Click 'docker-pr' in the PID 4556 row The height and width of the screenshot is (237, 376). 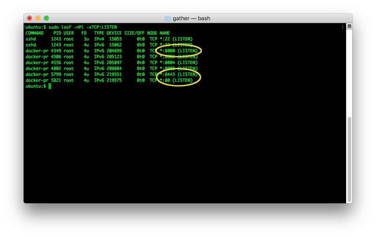point(37,62)
